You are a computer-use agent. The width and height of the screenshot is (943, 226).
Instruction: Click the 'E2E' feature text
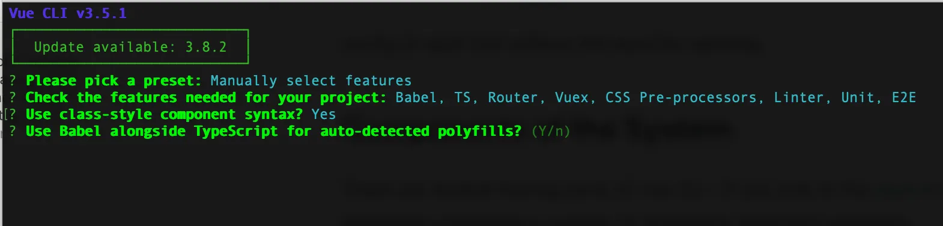tap(904, 97)
